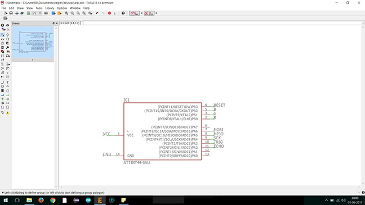Open the Edit menu
This screenshot has width=365, height=205.
point(11,8)
